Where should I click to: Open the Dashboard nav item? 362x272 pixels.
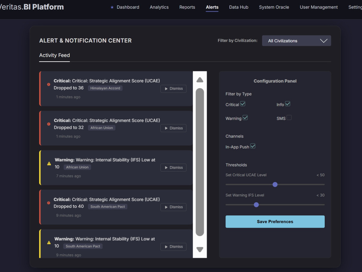[x=128, y=7]
